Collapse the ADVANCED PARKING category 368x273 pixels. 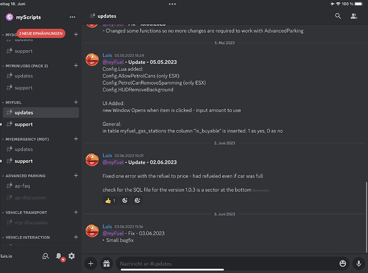(x=25, y=176)
